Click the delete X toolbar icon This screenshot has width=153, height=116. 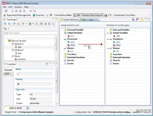coord(24,11)
